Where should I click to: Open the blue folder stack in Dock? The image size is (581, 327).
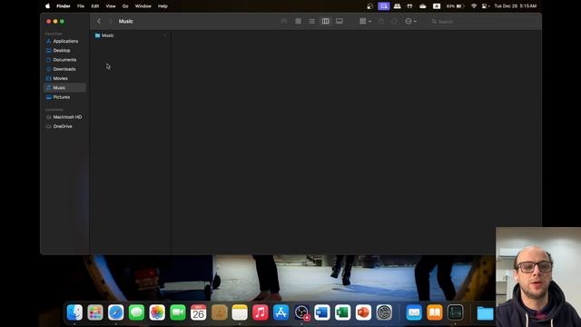tap(485, 312)
